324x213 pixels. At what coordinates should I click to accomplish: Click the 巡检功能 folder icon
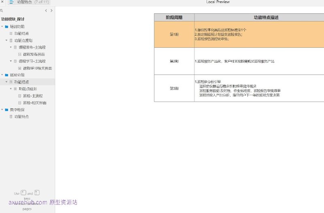click(6, 75)
